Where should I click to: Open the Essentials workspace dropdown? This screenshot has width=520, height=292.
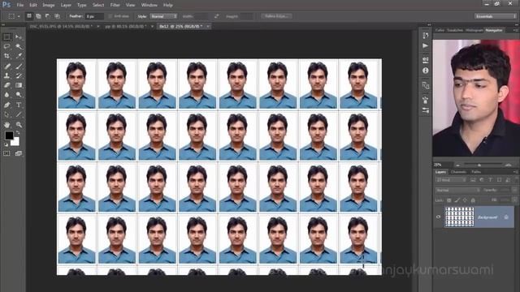tap(495, 16)
